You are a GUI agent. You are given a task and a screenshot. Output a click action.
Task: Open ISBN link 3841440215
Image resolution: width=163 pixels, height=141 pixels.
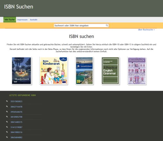[16, 122]
